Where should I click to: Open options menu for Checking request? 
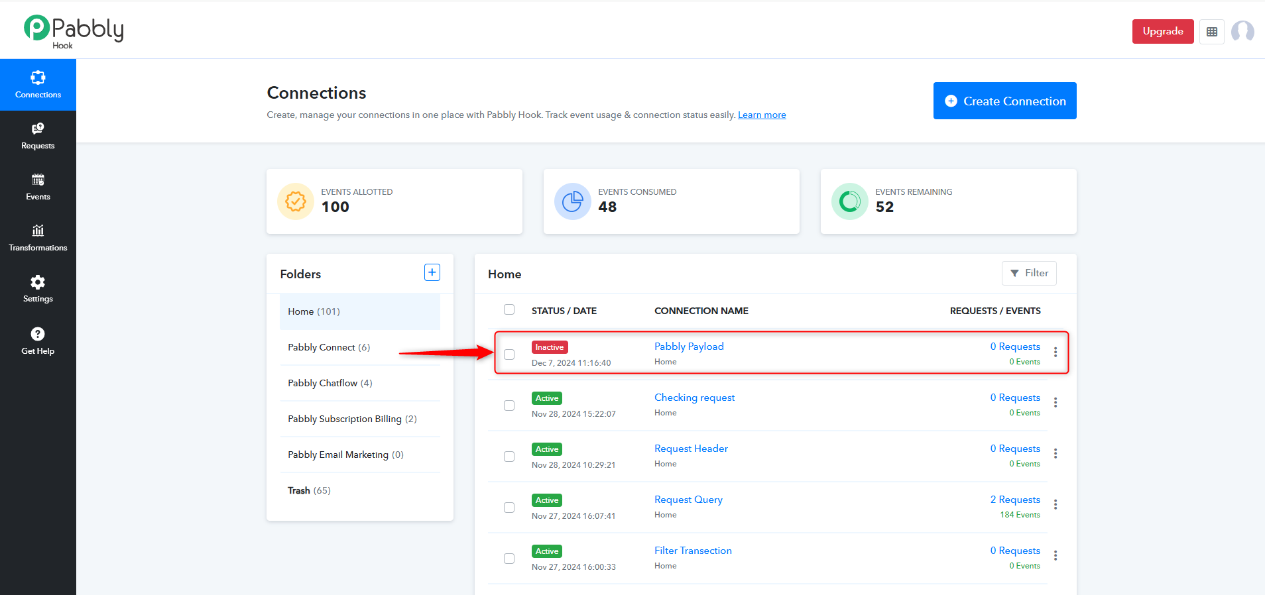click(1055, 403)
